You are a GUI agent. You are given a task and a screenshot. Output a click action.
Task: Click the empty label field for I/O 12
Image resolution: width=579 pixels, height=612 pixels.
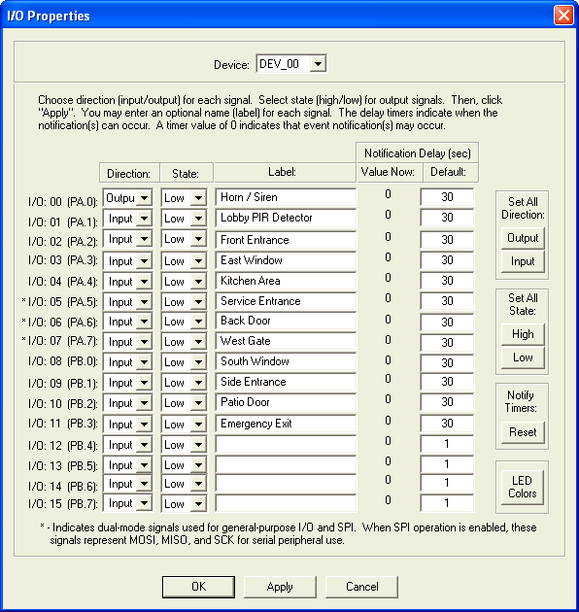tap(286, 444)
